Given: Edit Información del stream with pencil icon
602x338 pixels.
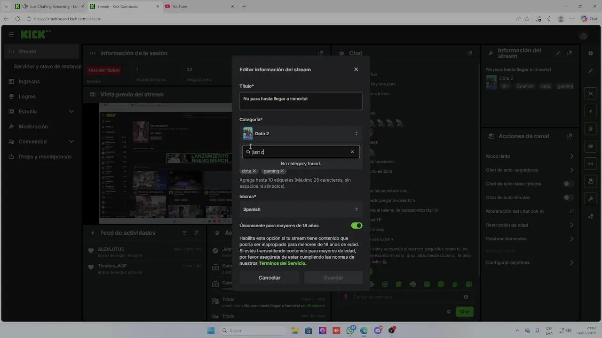Looking at the screenshot, I should pyautogui.click(x=558, y=54).
